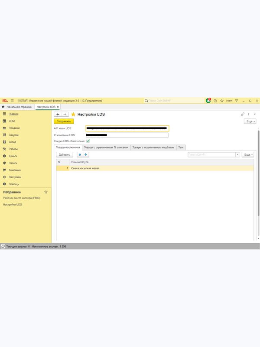The height and width of the screenshot is (347, 260).
Task: Open the history clock icon
Action: pyautogui.click(x=215, y=101)
